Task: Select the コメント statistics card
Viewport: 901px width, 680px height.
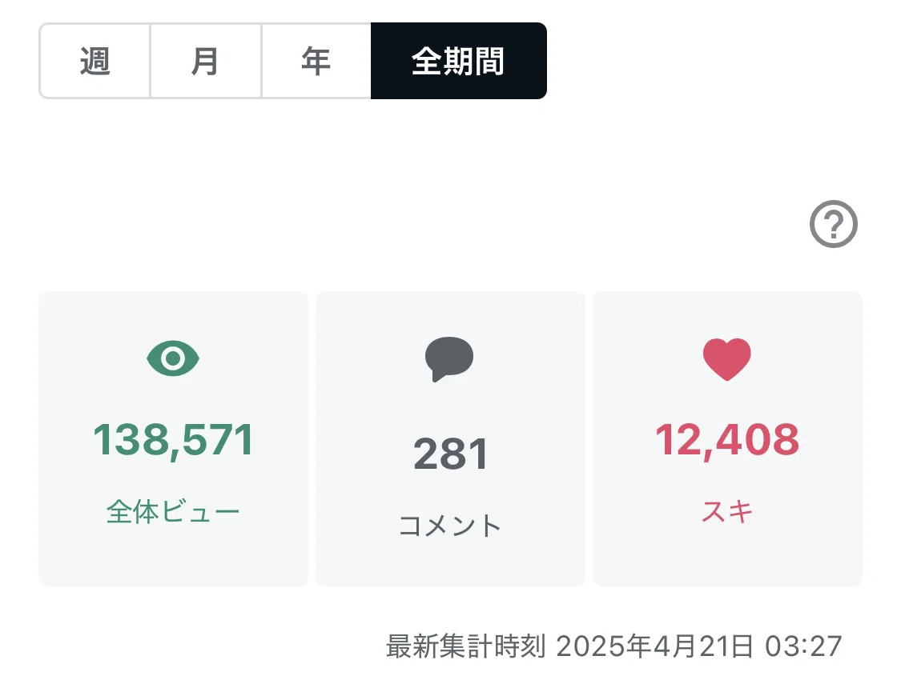Action: 450,438
